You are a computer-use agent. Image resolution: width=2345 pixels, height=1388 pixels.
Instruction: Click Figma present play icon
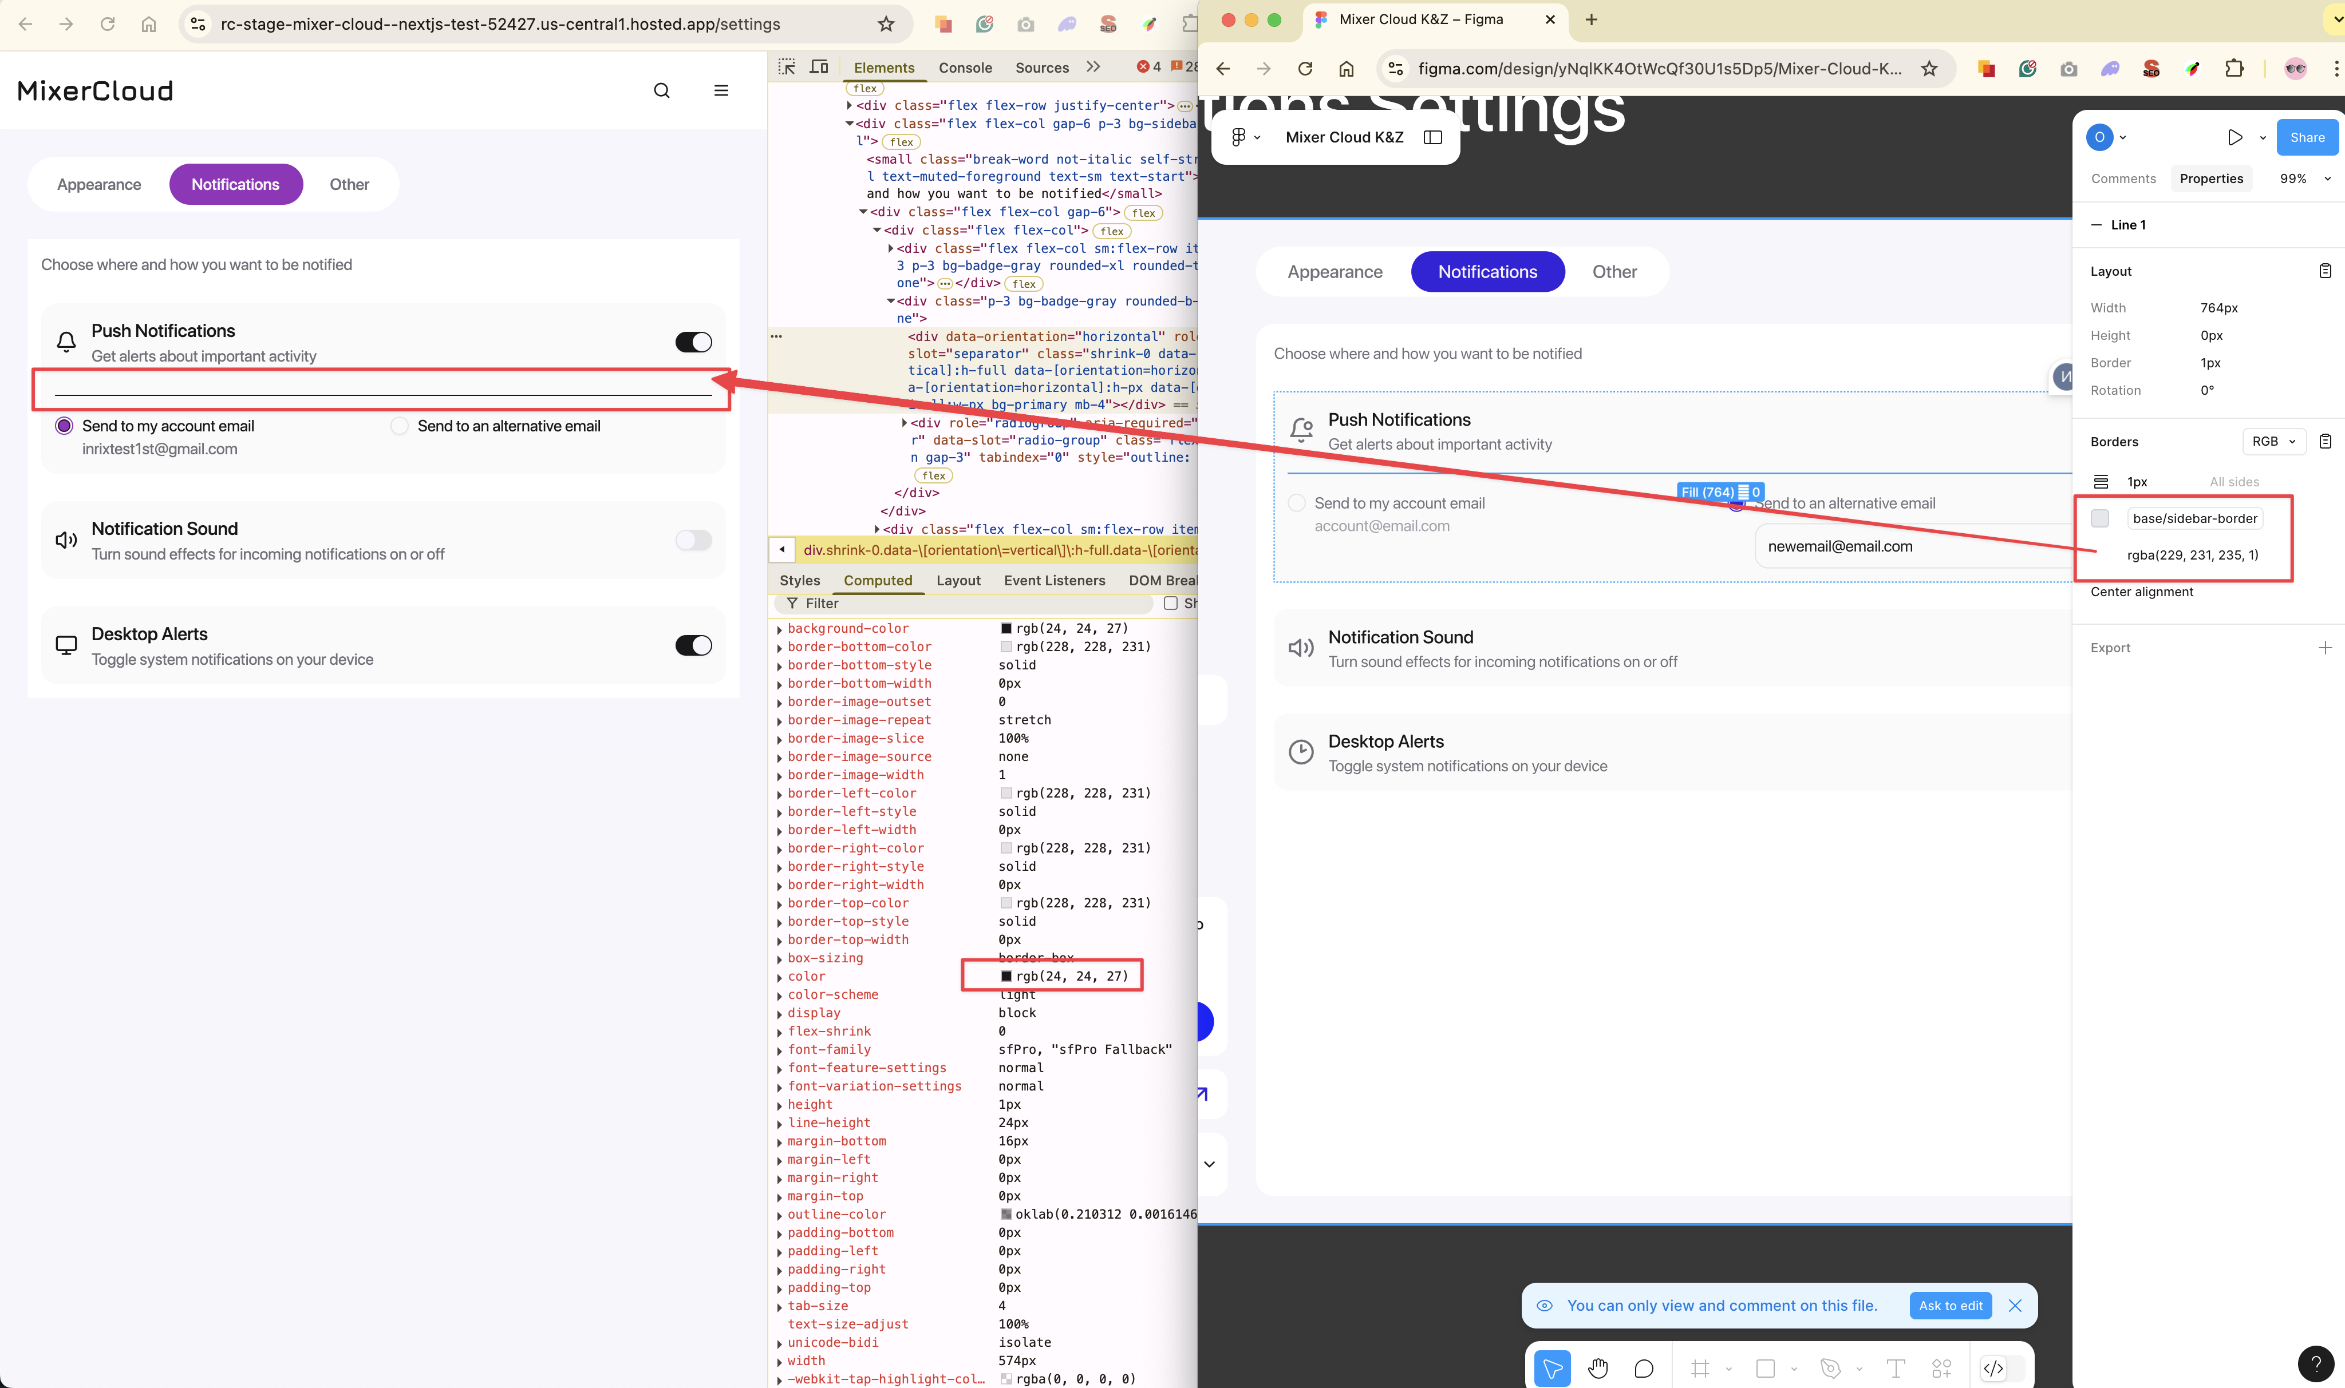[2235, 137]
